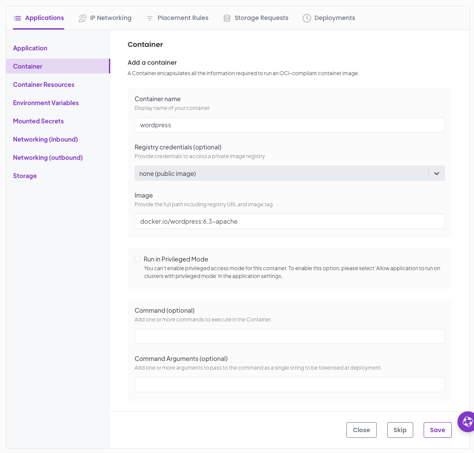
Task: Open the 'none (public image)' combo box
Action: pos(289,173)
